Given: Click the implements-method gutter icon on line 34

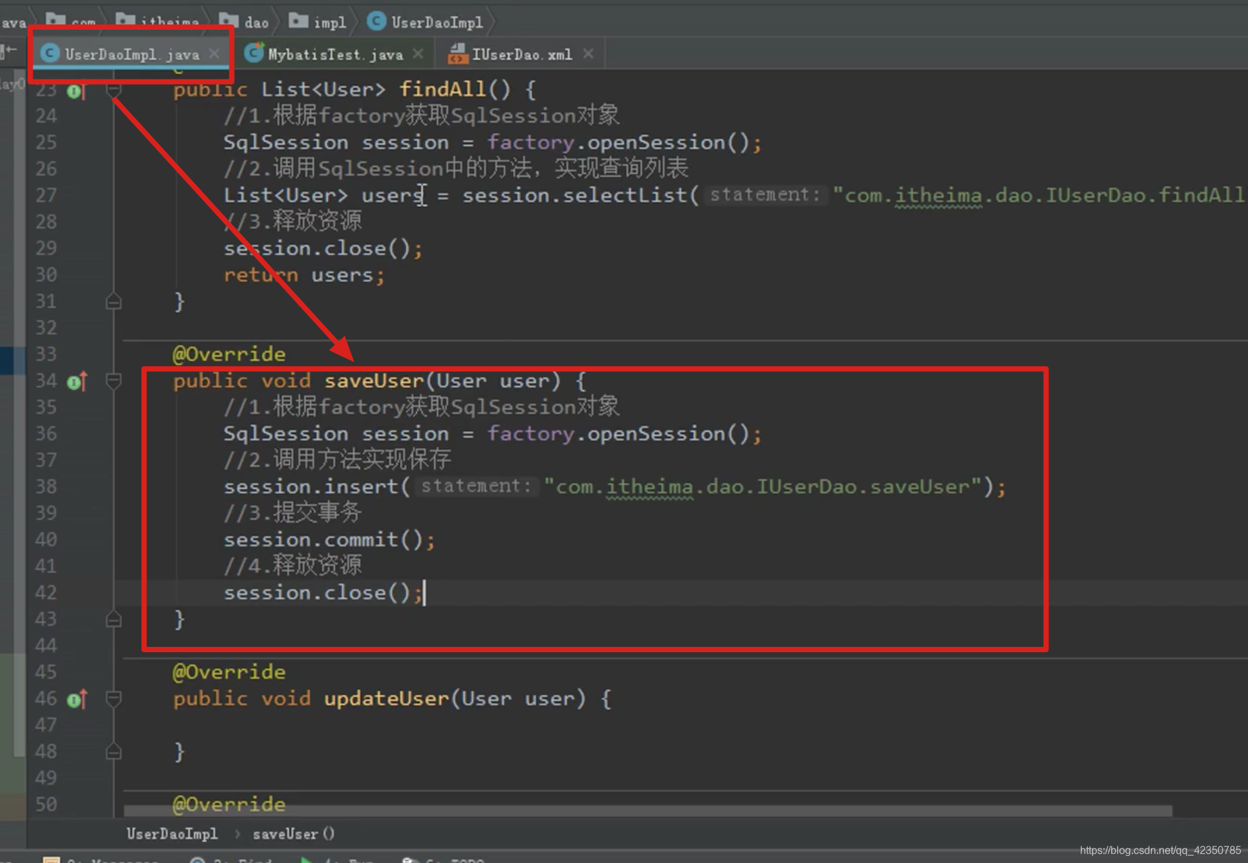Looking at the screenshot, I should 77,381.
